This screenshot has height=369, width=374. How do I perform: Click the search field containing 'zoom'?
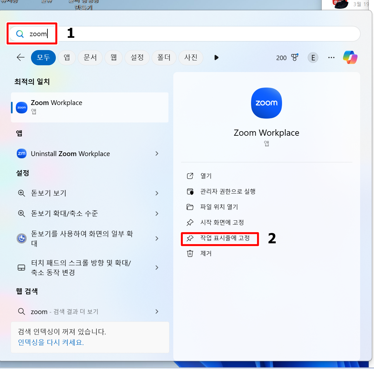coord(185,34)
